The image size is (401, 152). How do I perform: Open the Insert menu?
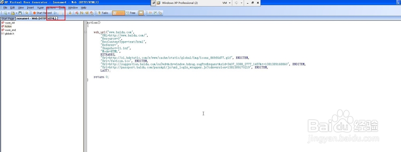pyautogui.click(x=30, y=8)
